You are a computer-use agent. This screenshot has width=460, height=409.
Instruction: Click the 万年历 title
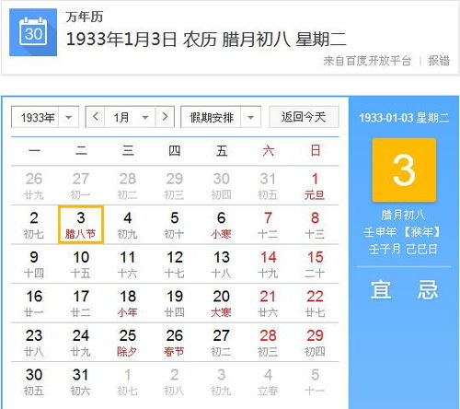85,17
